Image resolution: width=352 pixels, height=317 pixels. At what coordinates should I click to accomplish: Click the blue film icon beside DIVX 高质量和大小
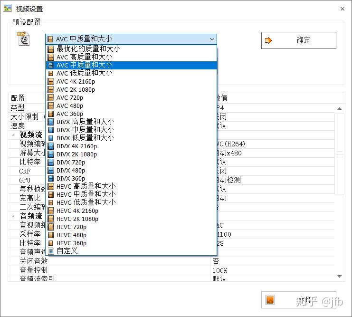point(51,122)
